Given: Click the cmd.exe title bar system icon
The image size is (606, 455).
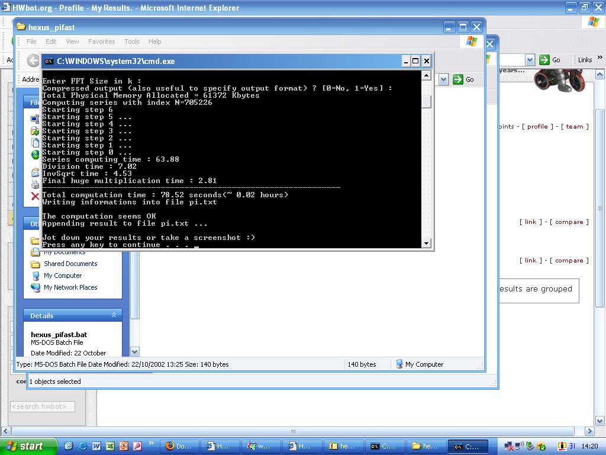Looking at the screenshot, I should (49, 61).
